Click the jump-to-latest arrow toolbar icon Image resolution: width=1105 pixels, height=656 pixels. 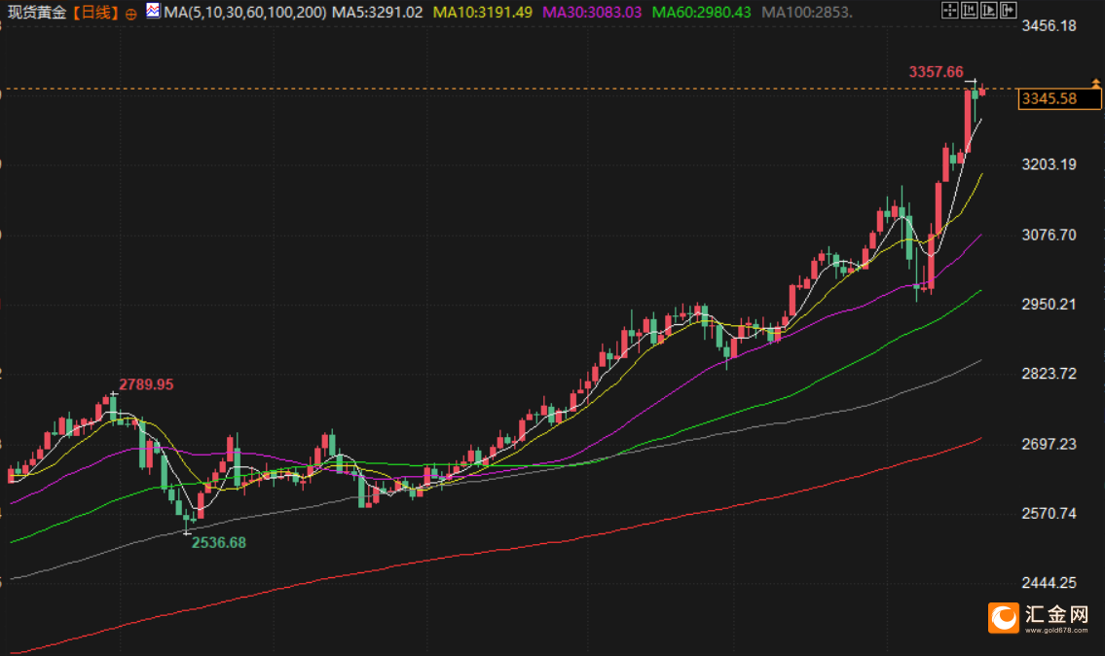pos(1009,10)
